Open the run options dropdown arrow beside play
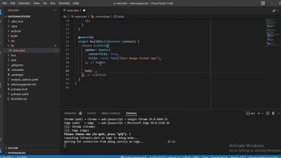281x158 pixels. coord(278,11)
